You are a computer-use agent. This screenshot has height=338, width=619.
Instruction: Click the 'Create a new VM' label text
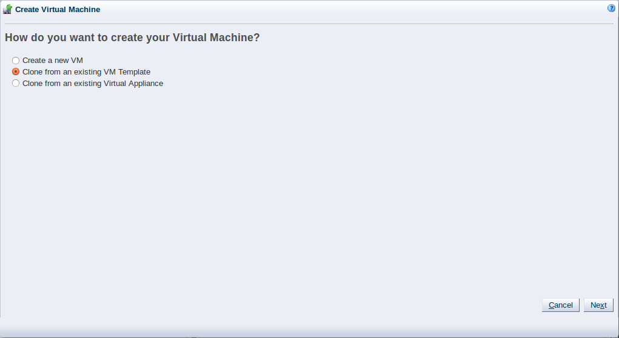pyautogui.click(x=53, y=61)
